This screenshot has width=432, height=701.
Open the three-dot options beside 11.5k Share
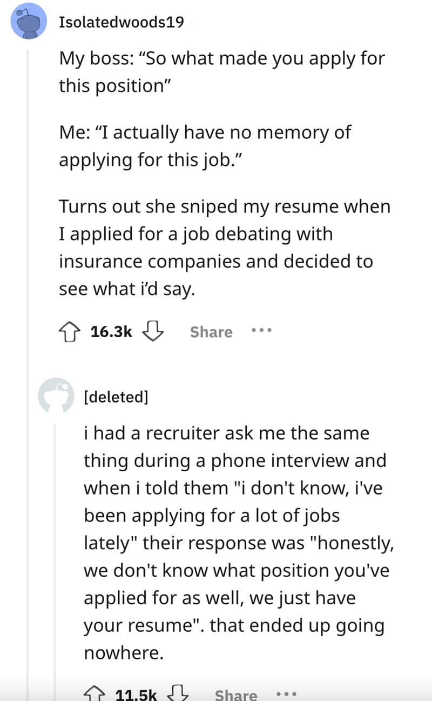click(287, 693)
